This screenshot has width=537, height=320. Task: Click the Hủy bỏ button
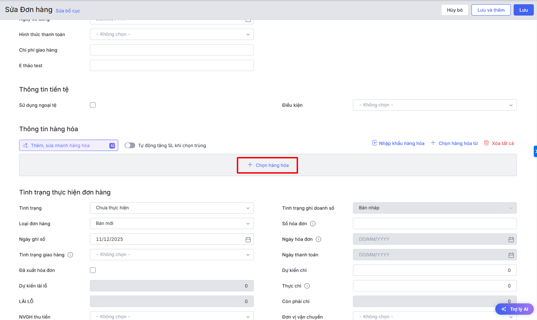click(x=455, y=10)
